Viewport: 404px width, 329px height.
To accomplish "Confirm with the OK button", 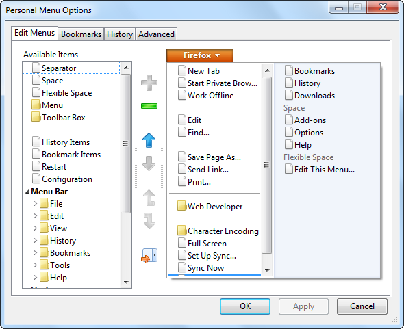I will tap(245, 306).
